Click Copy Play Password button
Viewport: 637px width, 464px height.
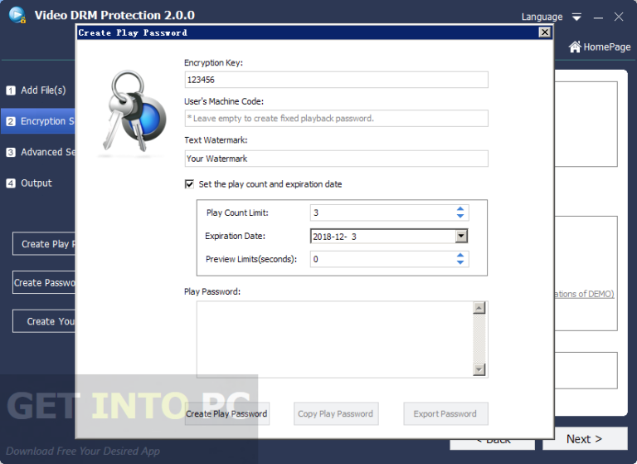[x=336, y=414]
